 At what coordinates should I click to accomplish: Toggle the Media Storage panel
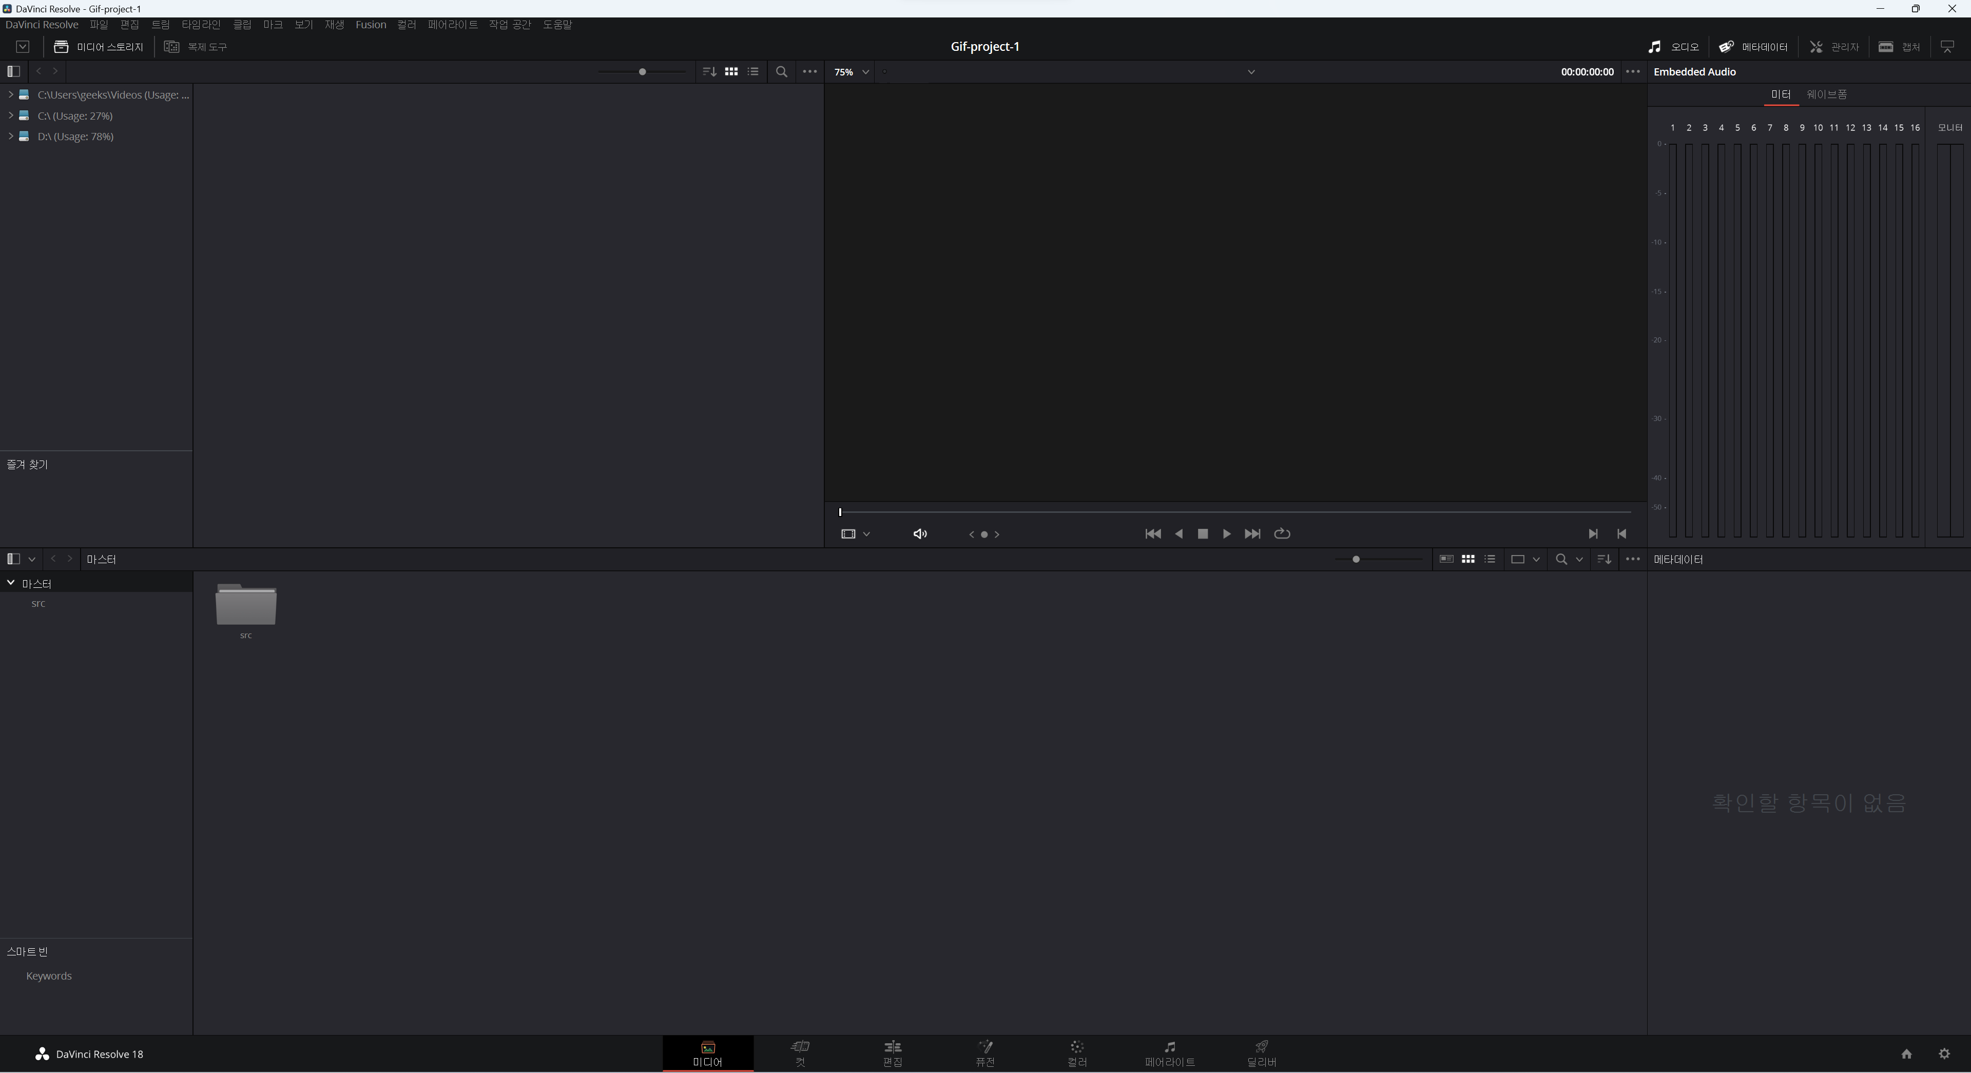[x=98, y=47]
